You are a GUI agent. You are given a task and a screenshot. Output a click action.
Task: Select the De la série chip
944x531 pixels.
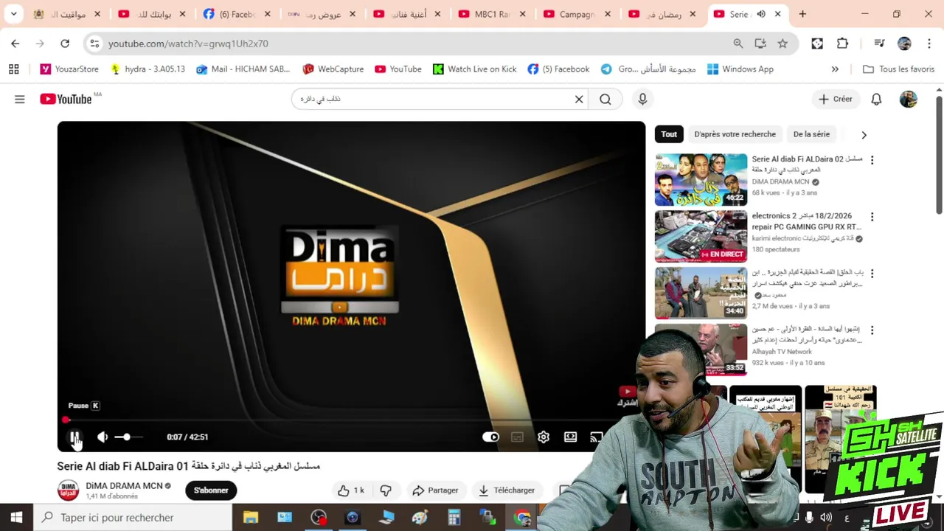(x=811, y=134)
